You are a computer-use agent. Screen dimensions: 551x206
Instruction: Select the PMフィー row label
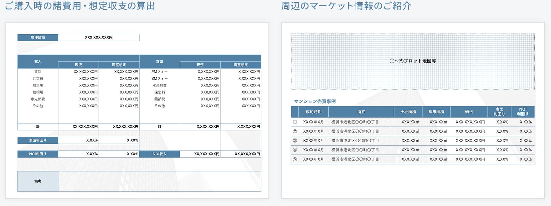160,72
